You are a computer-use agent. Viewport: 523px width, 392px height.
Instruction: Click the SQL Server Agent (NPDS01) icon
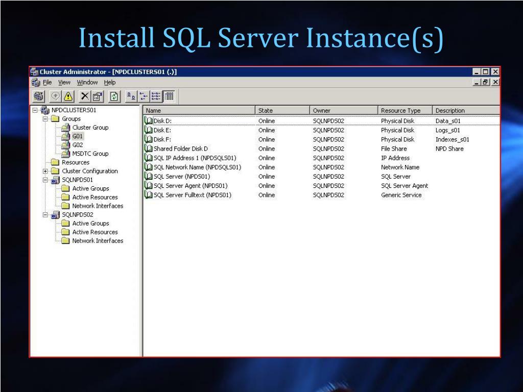tap(148, 186)
